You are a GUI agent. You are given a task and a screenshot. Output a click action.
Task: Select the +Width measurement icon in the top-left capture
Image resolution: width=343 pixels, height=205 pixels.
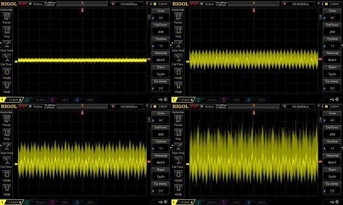click(7, 72)
